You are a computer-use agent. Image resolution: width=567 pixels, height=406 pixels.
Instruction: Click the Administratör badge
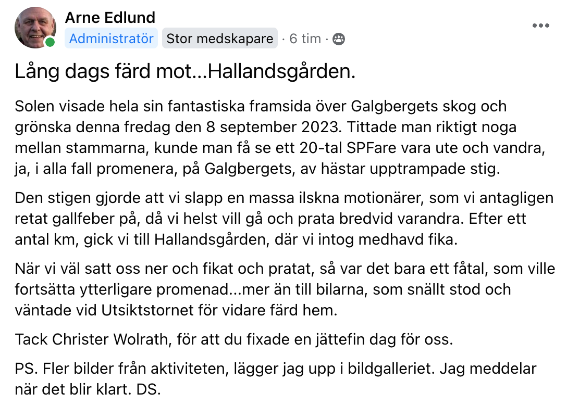(x=111, y=39)
